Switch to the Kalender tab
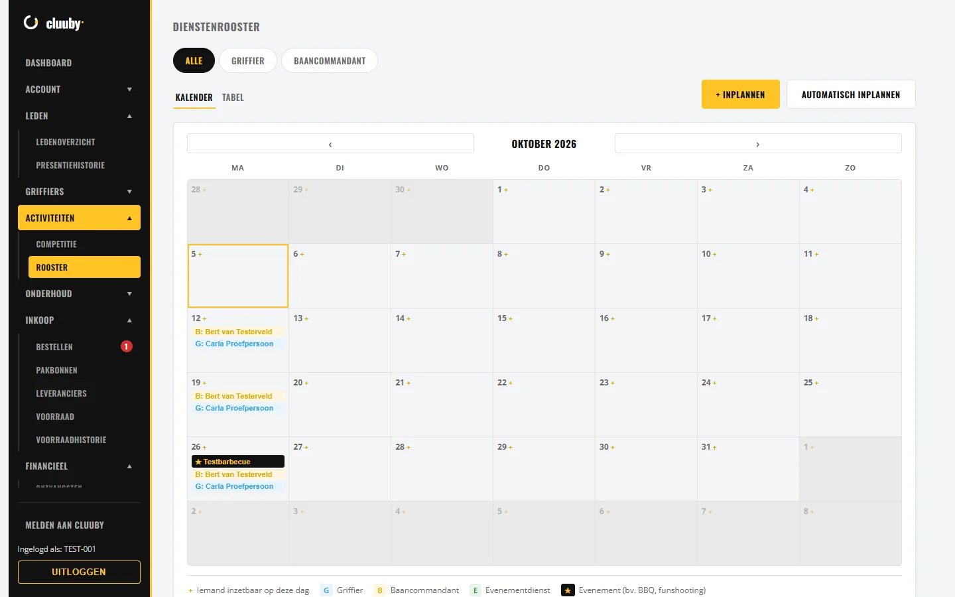 [194, 98]
